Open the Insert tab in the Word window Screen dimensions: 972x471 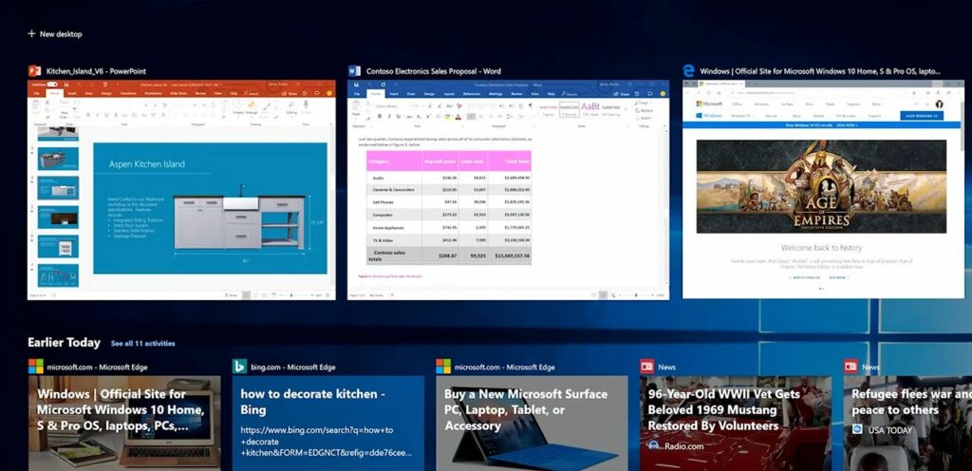tap(394, 94)
